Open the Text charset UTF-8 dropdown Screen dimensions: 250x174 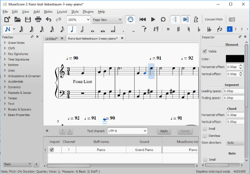click(x=127, y=131)
